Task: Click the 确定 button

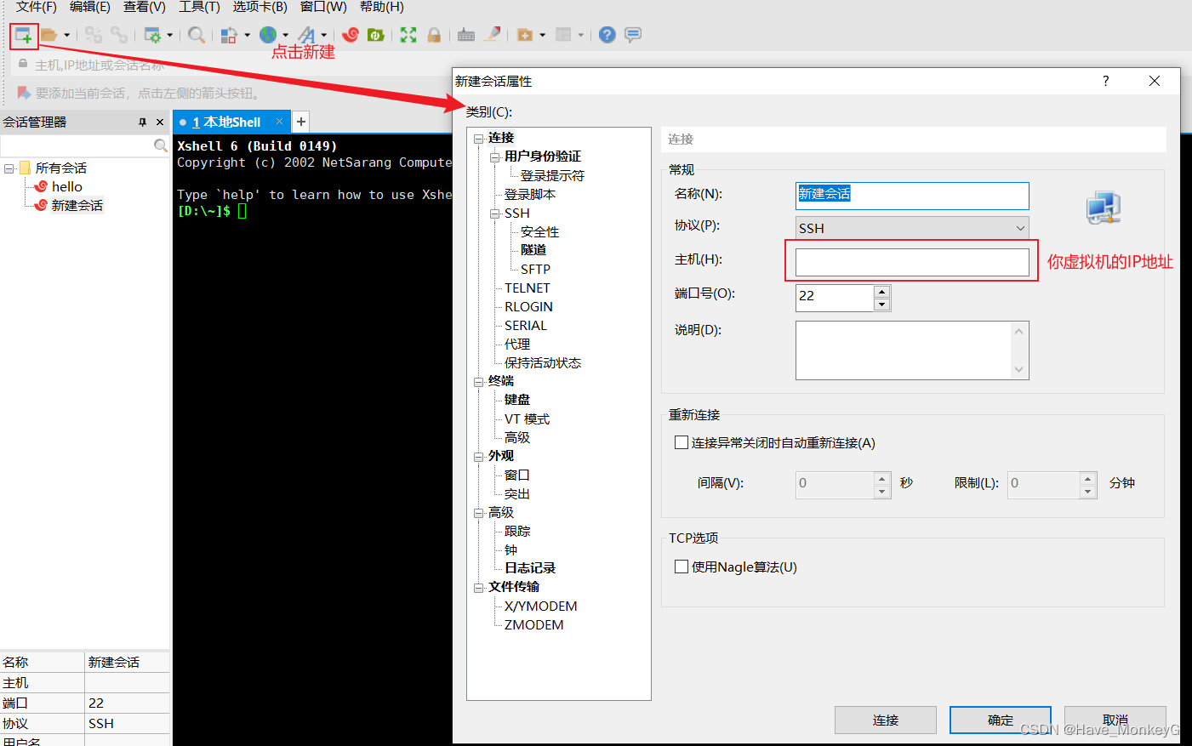Action: coord(1001,720)
